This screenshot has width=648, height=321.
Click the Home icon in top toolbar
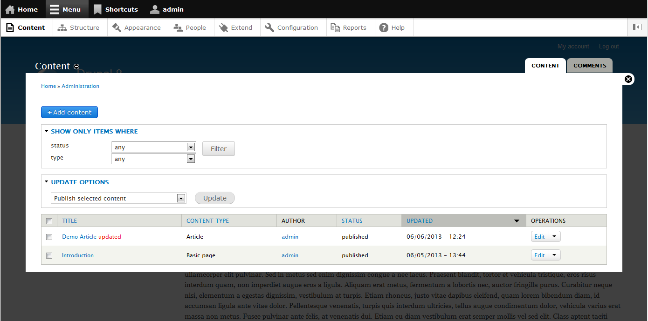[10, 9]
